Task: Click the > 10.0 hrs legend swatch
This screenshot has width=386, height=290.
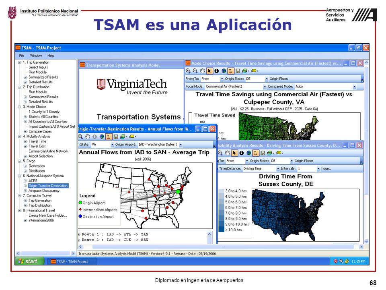Action: [221, 230]
